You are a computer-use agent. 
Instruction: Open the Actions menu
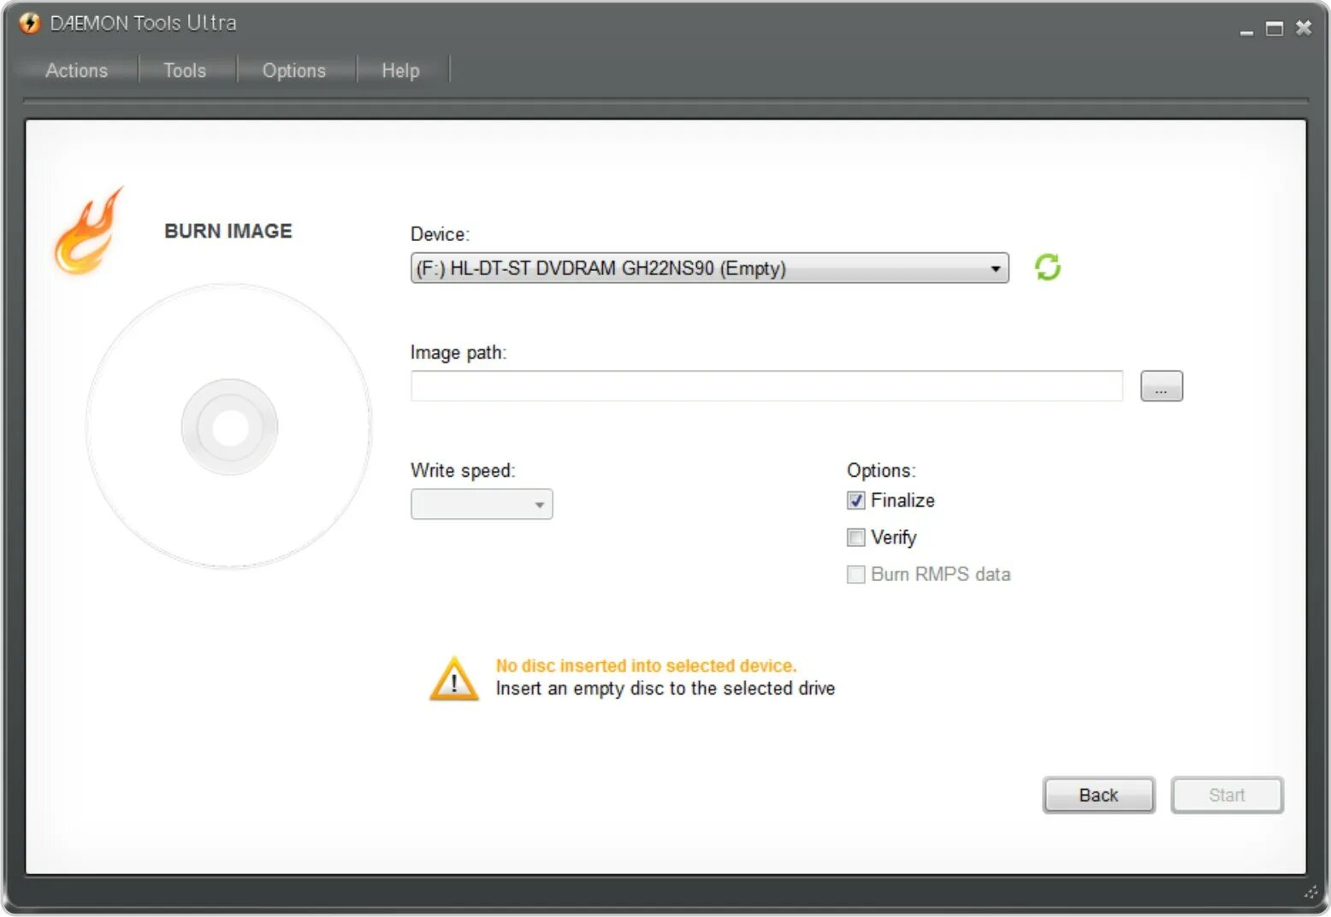pyautogui.click(x=76, y=70)
